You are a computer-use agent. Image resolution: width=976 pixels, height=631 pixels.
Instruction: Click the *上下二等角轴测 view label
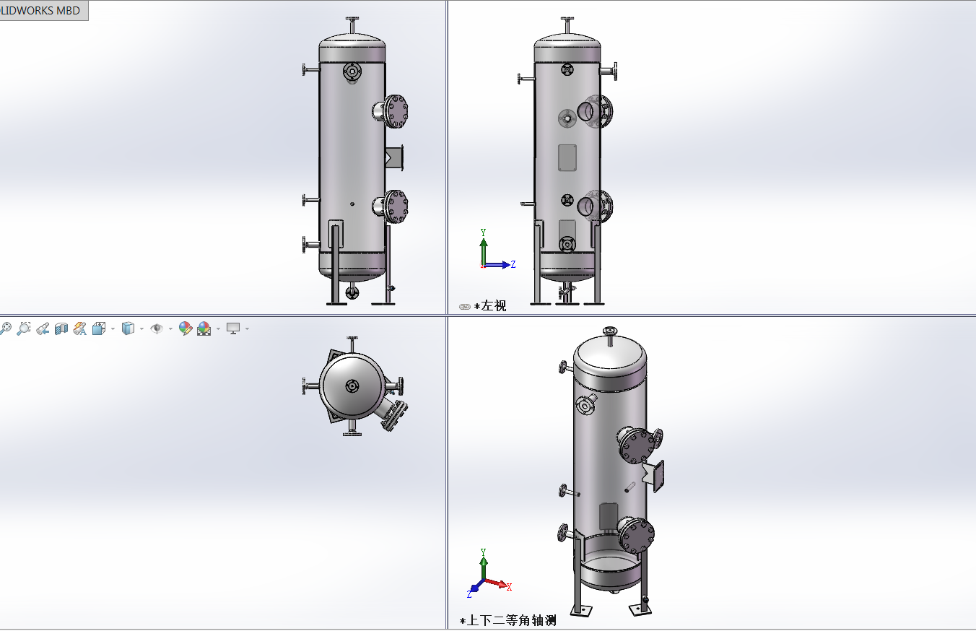click(x=508, y=620)
